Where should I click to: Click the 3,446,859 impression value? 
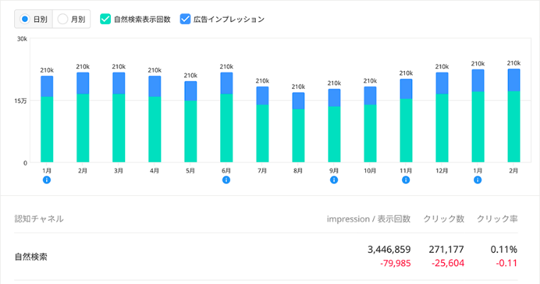click(x=389, y=249)
